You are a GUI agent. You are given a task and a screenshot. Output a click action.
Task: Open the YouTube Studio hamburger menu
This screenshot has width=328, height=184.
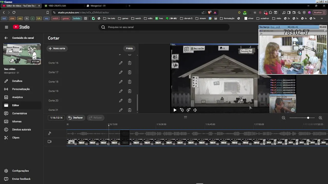[6, 27]
